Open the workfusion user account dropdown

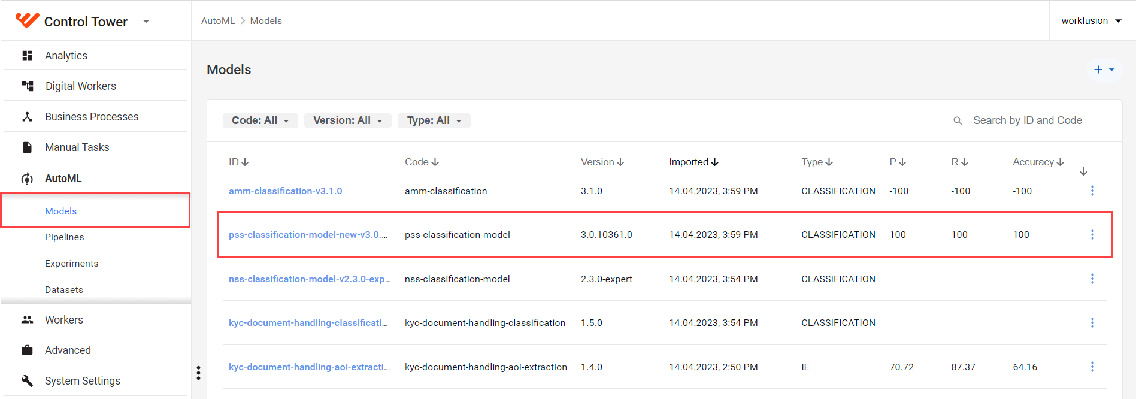click(x=1091, y=21)
